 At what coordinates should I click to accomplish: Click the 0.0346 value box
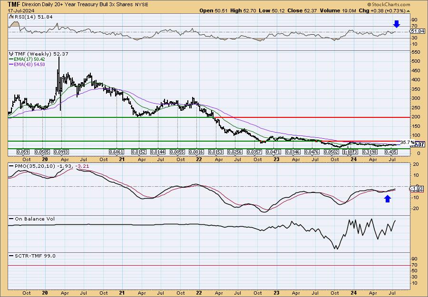[293, 152]
